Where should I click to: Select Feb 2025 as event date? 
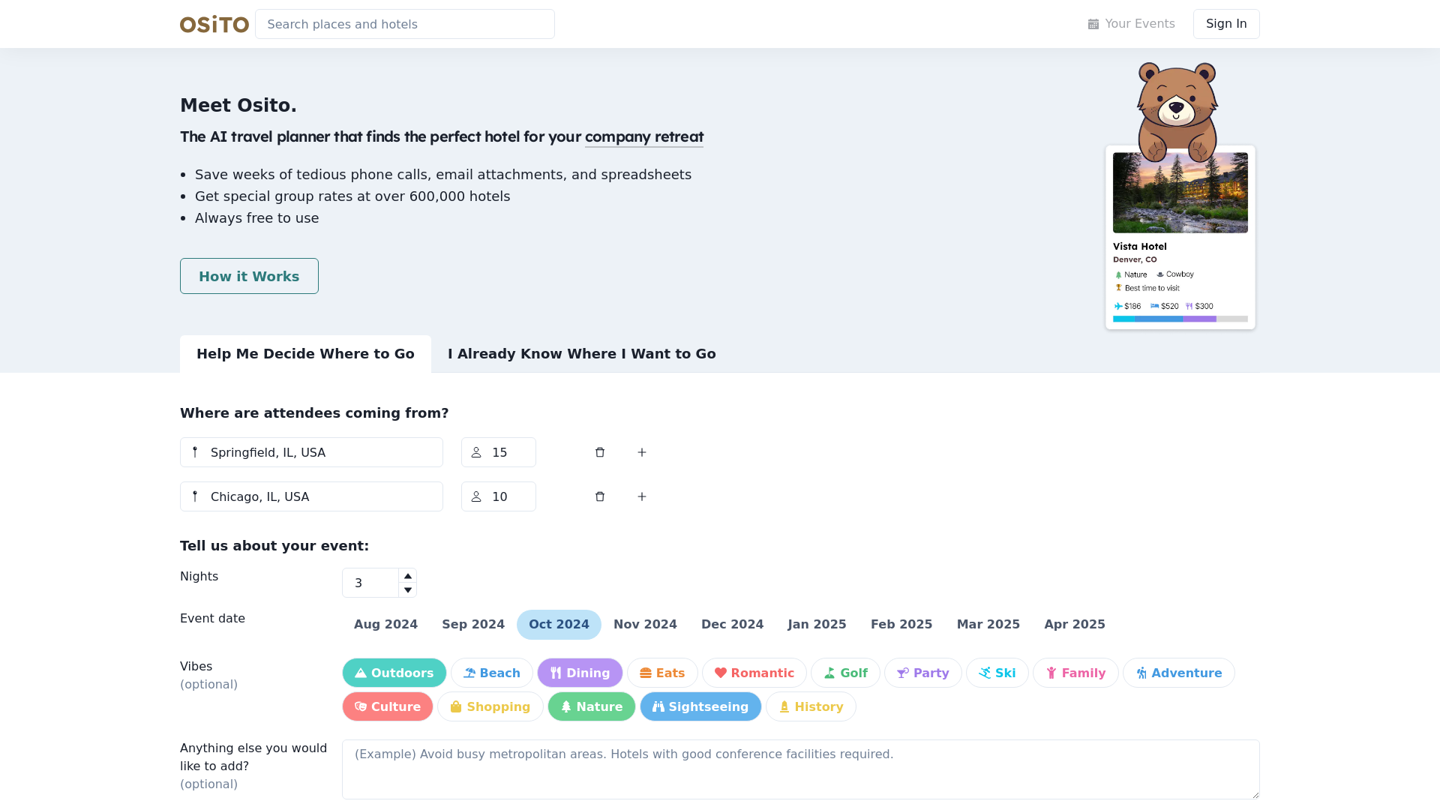[901, 625]
